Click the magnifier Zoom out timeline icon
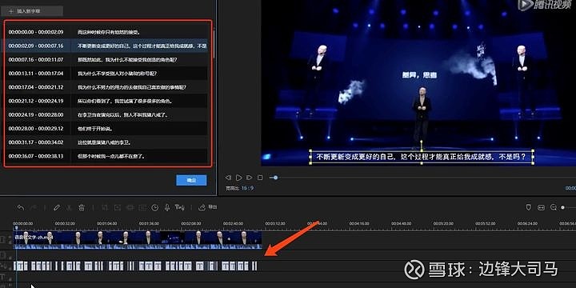This screenshot has width=576, height=288. 554,207
